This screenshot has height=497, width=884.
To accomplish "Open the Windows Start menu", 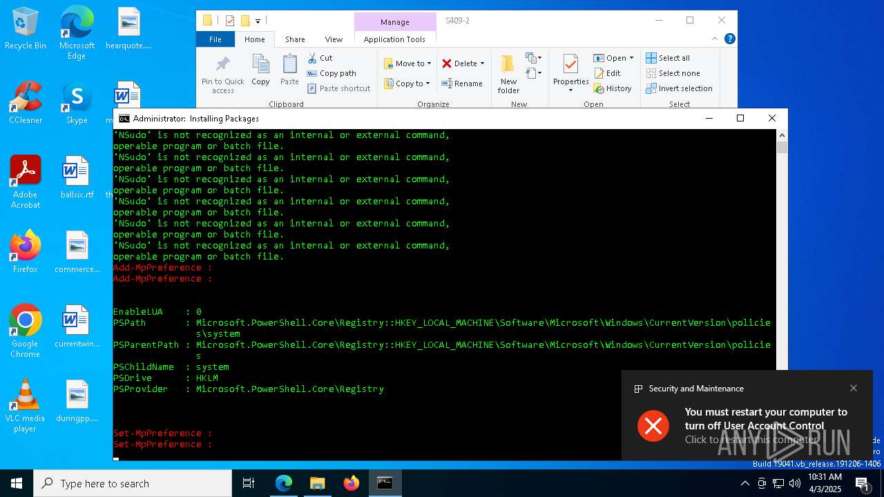I will (17, 483).
